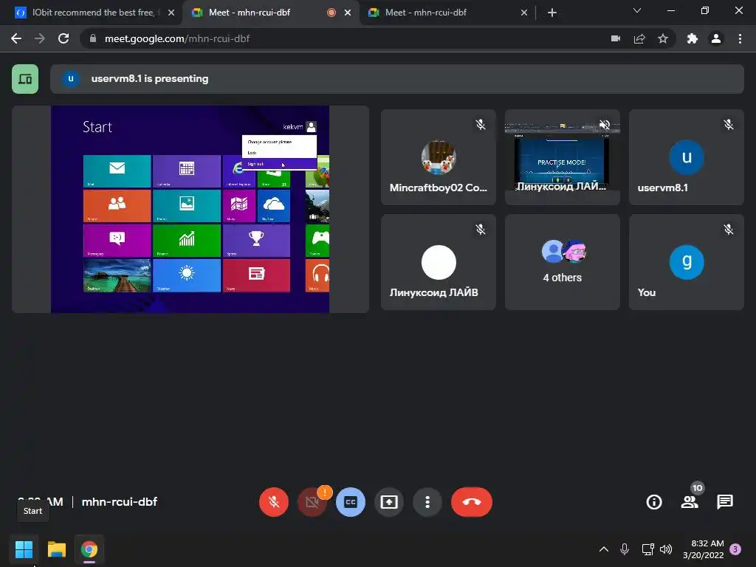Screen dimensions: 756x567
Task: Open Chrome tab search chevron
Action: [637, 10]
